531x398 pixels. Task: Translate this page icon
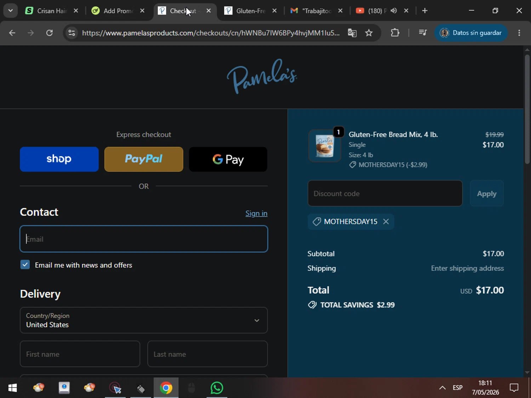[352, 33]
